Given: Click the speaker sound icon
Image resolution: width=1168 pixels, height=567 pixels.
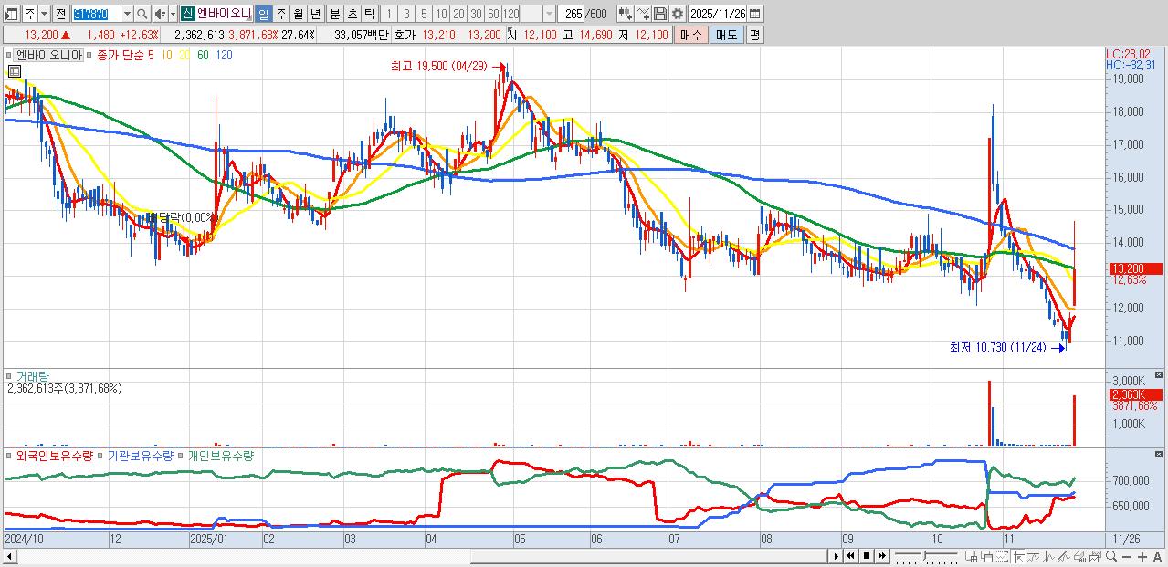Looking at the screenshot, I should click(x=160, y=14).
